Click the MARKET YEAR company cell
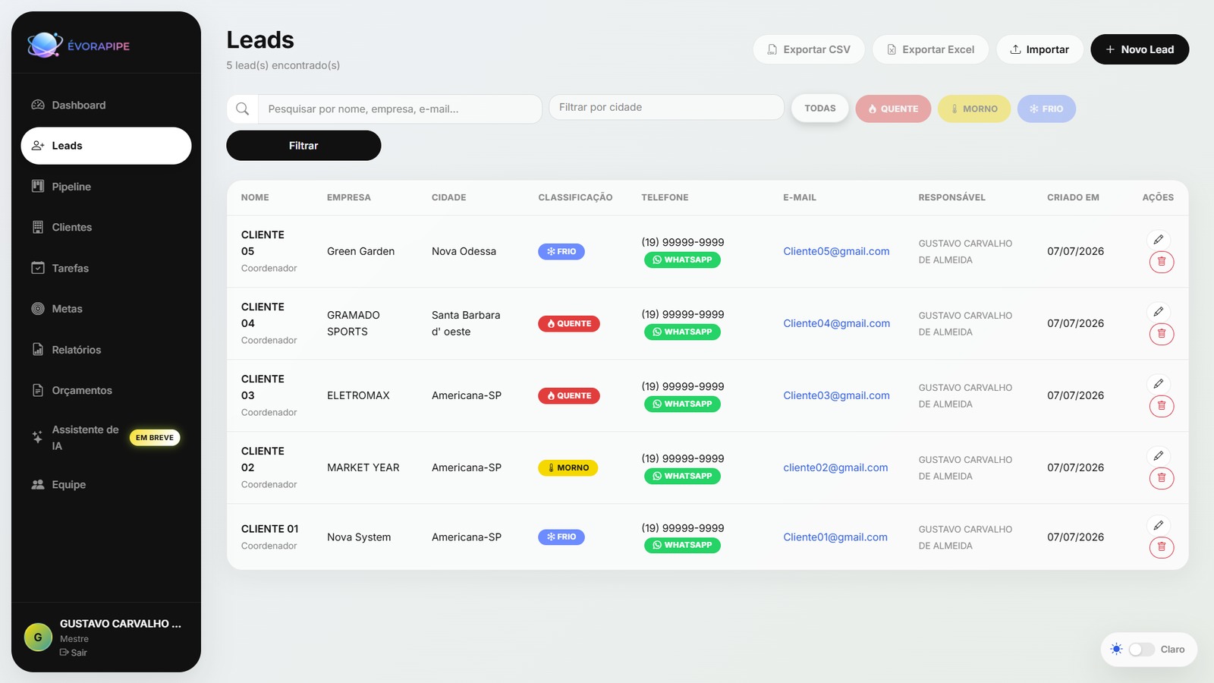The image size is (1214, 683). tap(363, 467)
